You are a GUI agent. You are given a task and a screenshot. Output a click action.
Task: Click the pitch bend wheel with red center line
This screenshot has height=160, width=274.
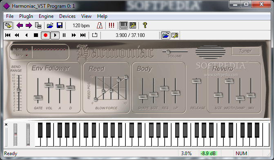[x=16, y=135]
